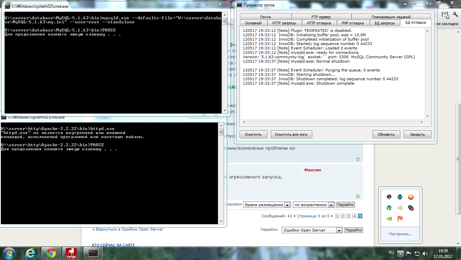Click the log viewer horizontal scrollbar
Screen dimensions: 461x260
(x=332, y=122)
